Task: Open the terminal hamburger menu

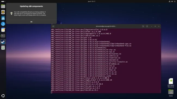Action: [147, 26]
